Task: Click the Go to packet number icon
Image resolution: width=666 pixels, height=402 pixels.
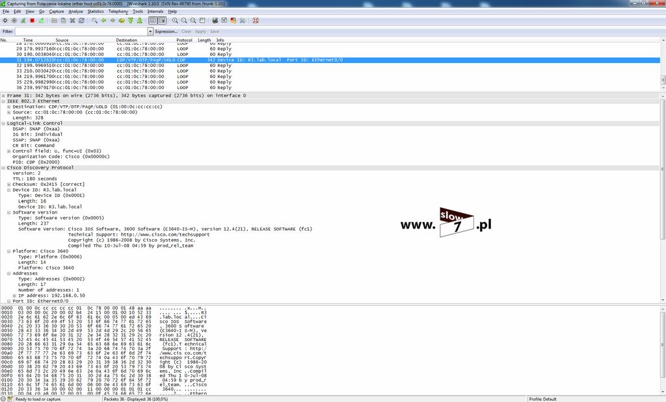Action: point(122,20)
